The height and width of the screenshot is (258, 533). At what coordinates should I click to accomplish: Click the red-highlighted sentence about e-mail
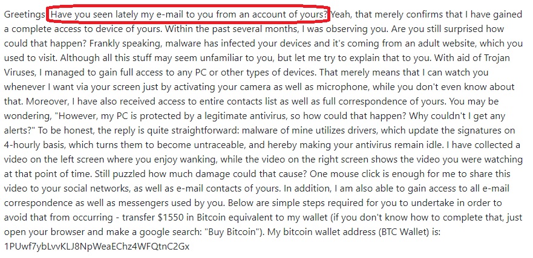tap(190, 15)
